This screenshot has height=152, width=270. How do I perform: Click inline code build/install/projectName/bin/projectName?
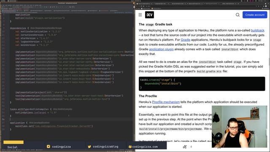pyautogui.click(x=170, y=129)
